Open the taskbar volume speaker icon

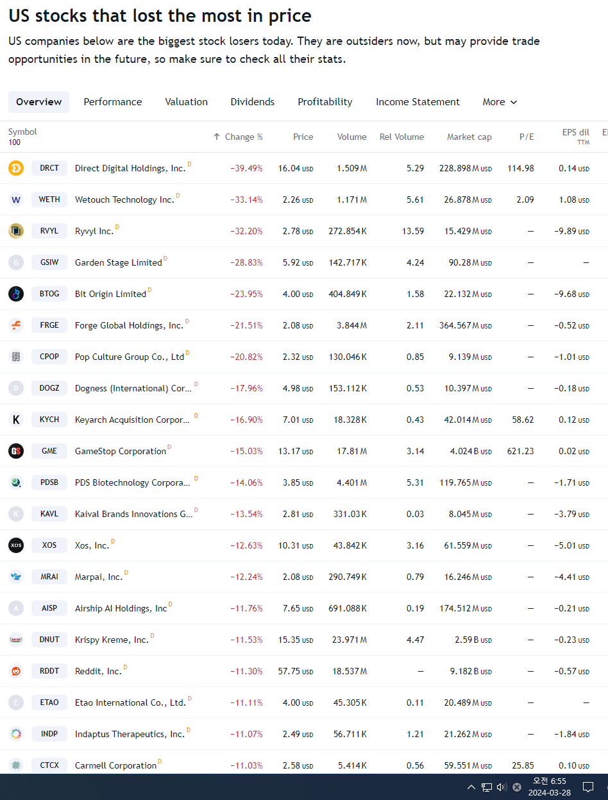502,787
